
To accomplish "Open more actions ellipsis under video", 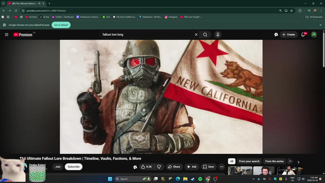I will pyautogui.click(x=222, y=167).
